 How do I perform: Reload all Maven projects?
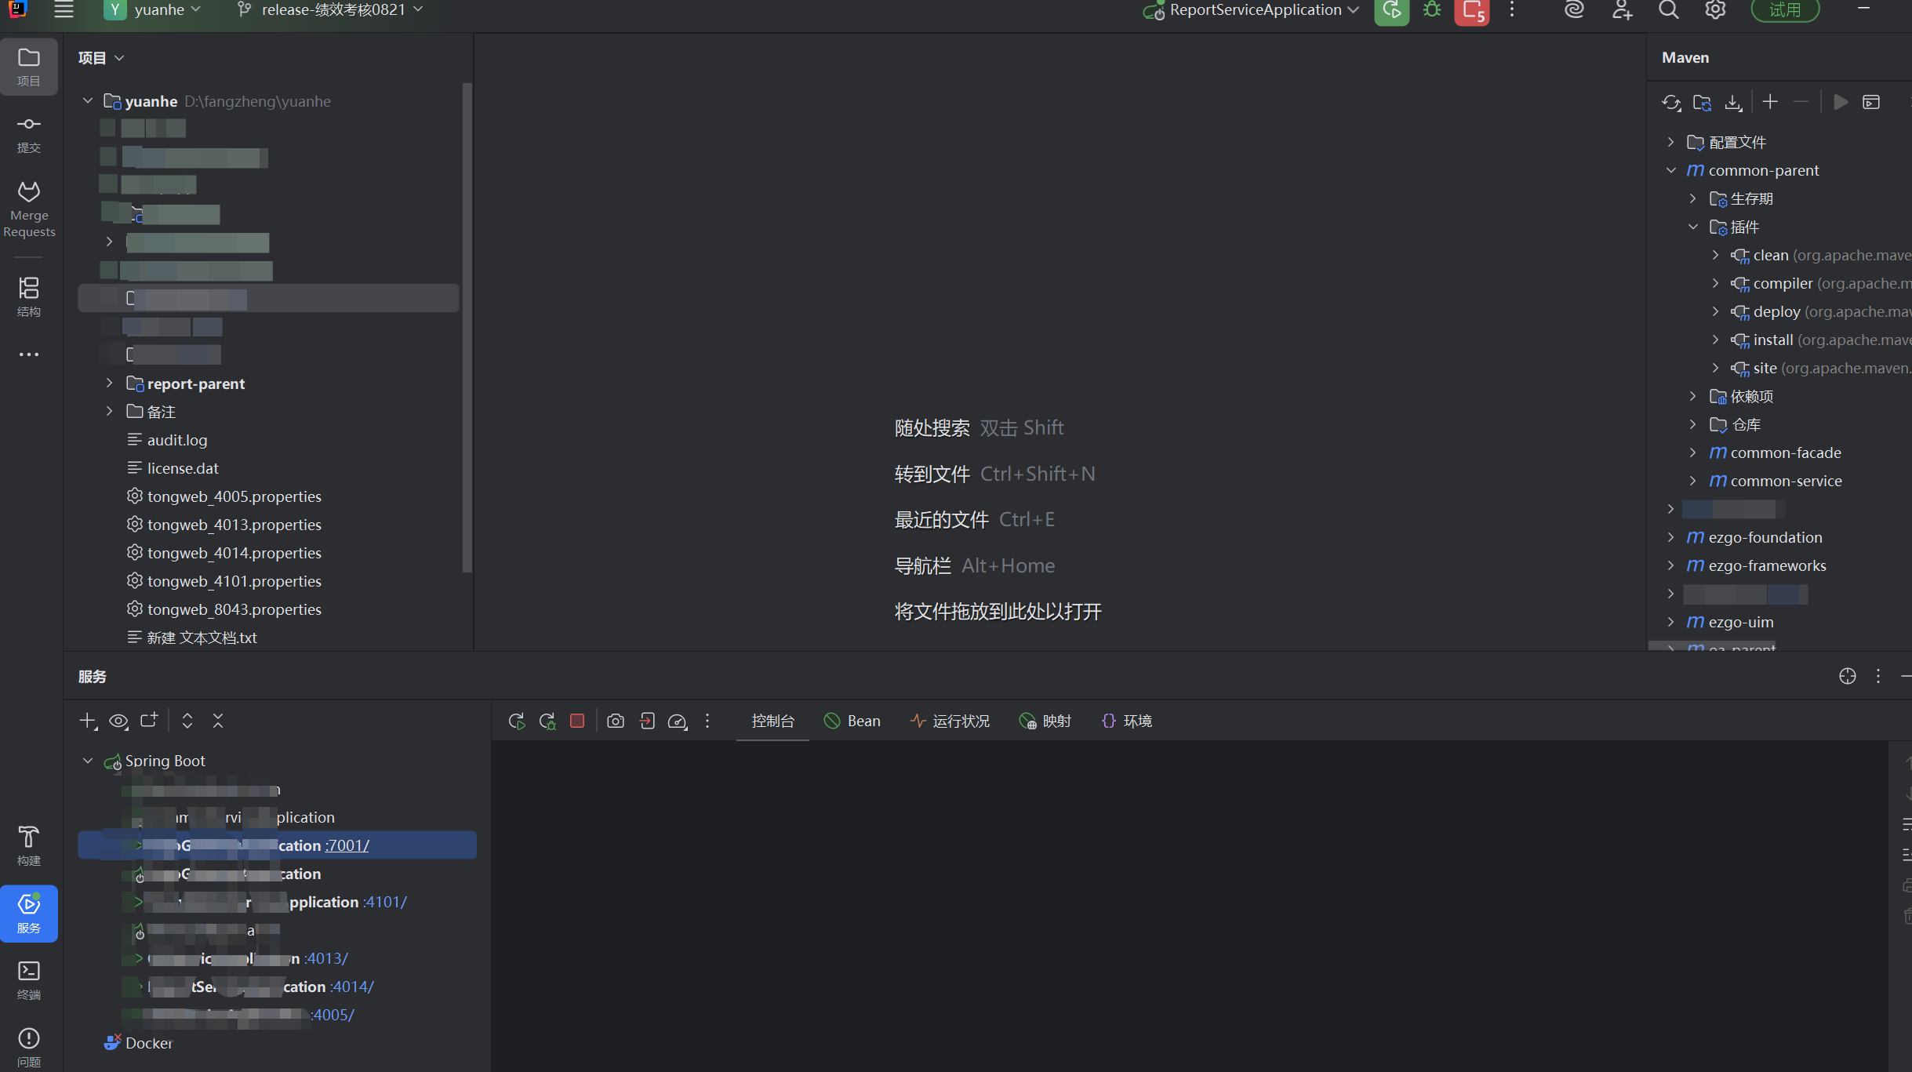point(1670,103)
